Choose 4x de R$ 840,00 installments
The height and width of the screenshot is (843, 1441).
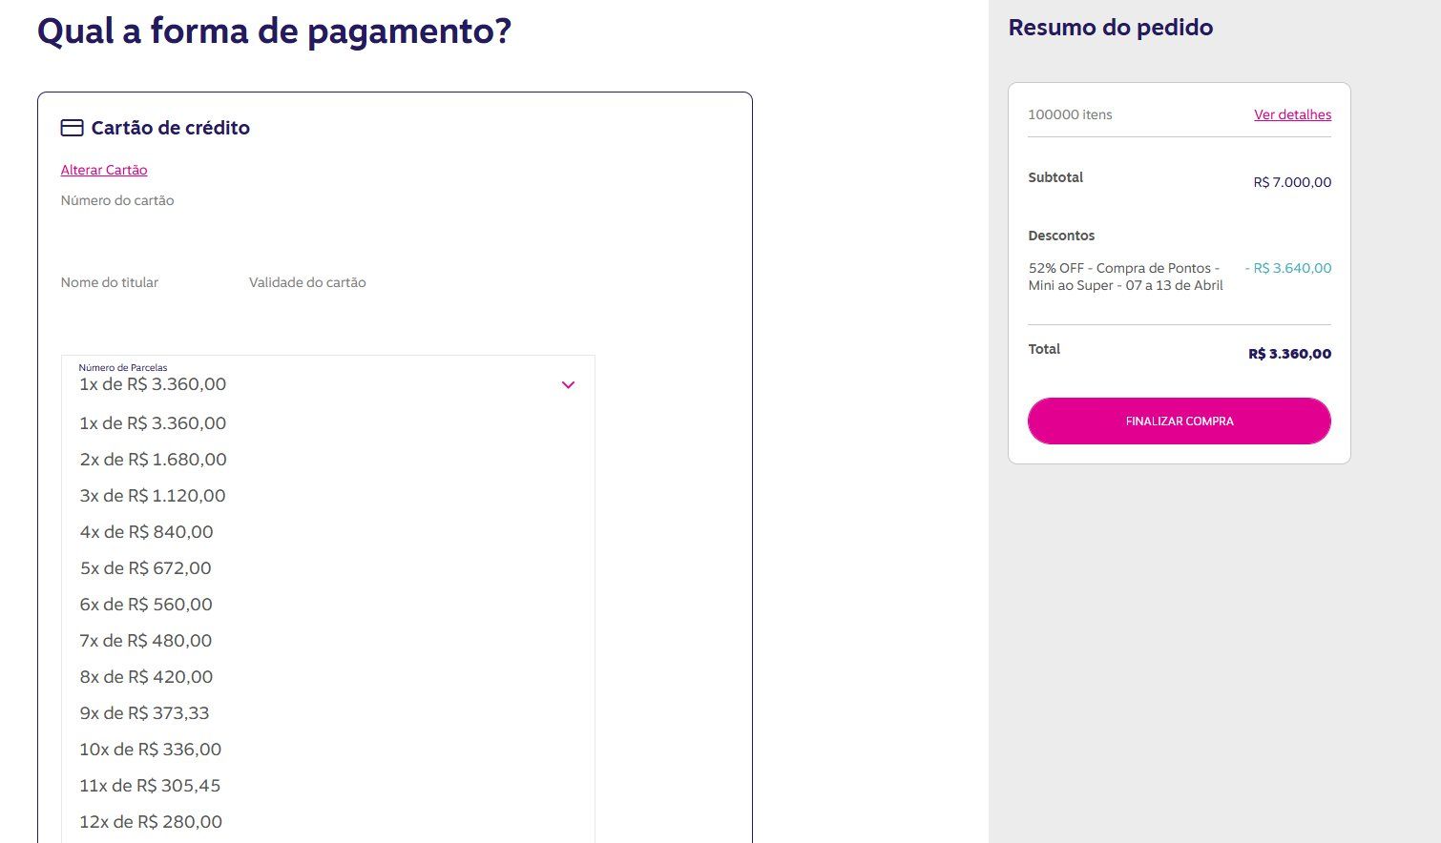[x=328, y=532]
